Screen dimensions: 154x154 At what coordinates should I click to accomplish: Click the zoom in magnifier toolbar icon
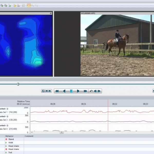click(x=33, y=5)
